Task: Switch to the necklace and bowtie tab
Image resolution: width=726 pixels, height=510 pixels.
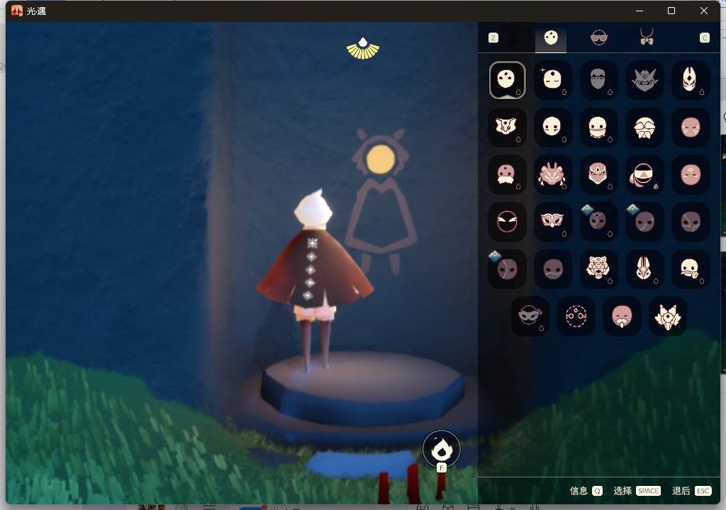Action: tap(647, 37)
